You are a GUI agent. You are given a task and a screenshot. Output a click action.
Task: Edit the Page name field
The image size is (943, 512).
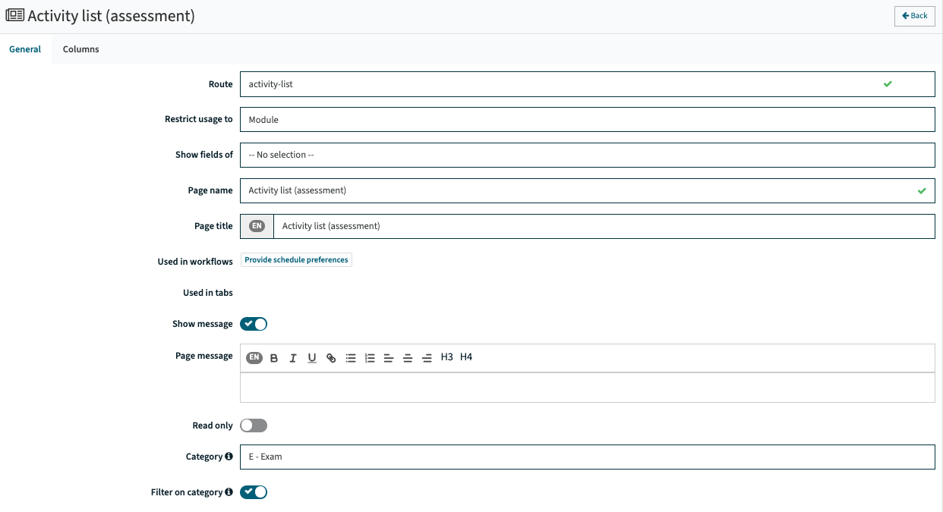pyautogui.click(x=587, y=190)
